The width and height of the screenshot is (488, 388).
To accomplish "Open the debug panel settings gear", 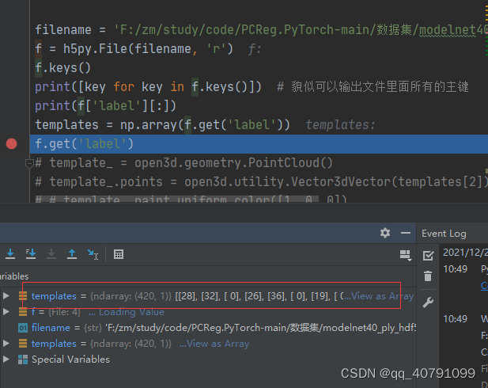I will [385, 233].
